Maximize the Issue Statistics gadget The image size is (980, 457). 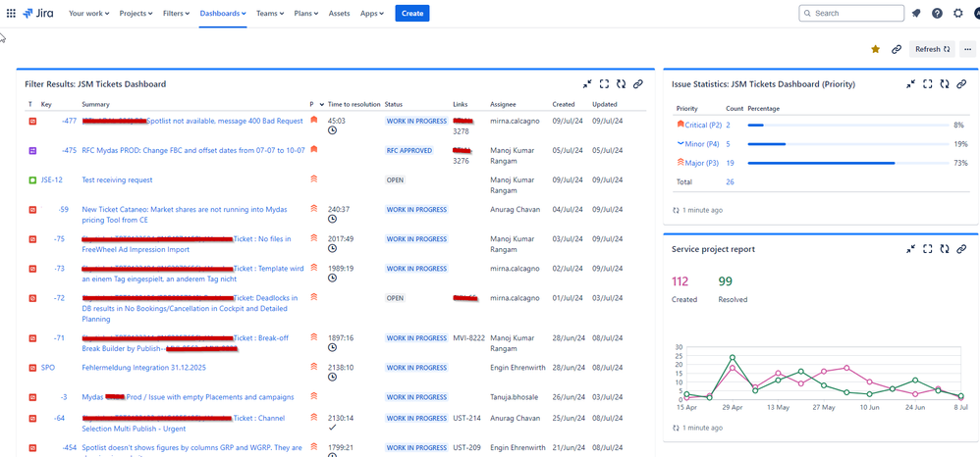click(928, 83)
